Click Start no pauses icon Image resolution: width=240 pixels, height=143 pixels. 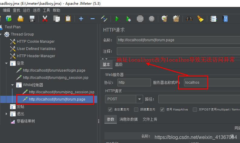129,19
